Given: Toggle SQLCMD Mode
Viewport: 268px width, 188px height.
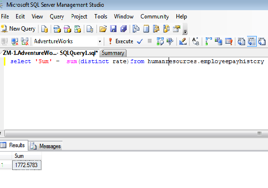Looking at the screenshot, I should coord(229,41).
